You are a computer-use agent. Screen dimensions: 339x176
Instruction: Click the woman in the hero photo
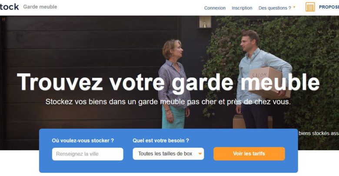(174, 84)
